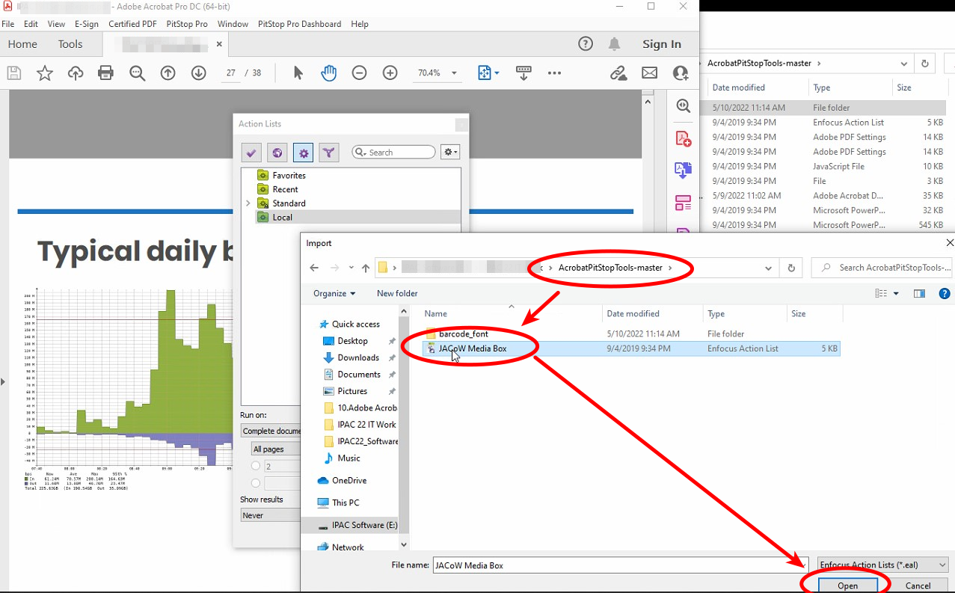Click Sign In in Acrobat
The width and height of the screenshot is (955, 593).
(662, 44)
